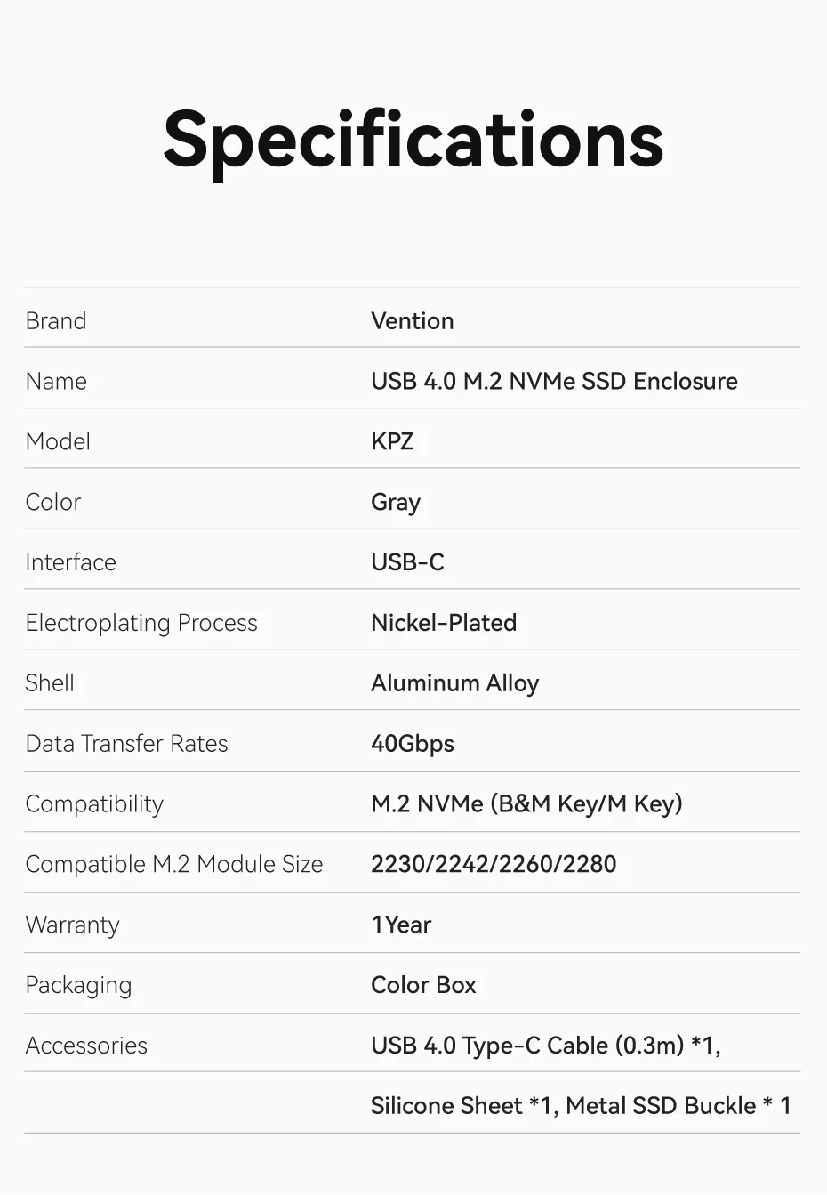Select M.2 NVMe (B&M Key/M Key) text
Image resolution: width=827 pixels, height=1195 pixels.
(x=526, y=804)
